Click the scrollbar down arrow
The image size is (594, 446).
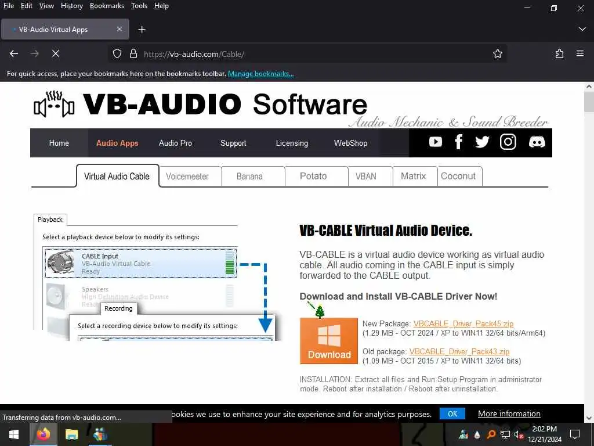tap(589, 418)
